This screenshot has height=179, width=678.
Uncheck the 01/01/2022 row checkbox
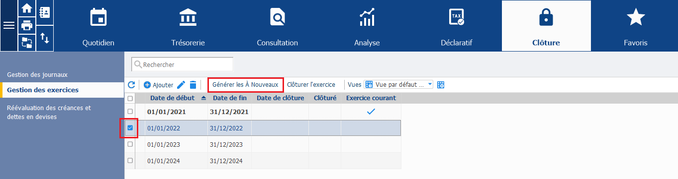click(x=130, y=128)
